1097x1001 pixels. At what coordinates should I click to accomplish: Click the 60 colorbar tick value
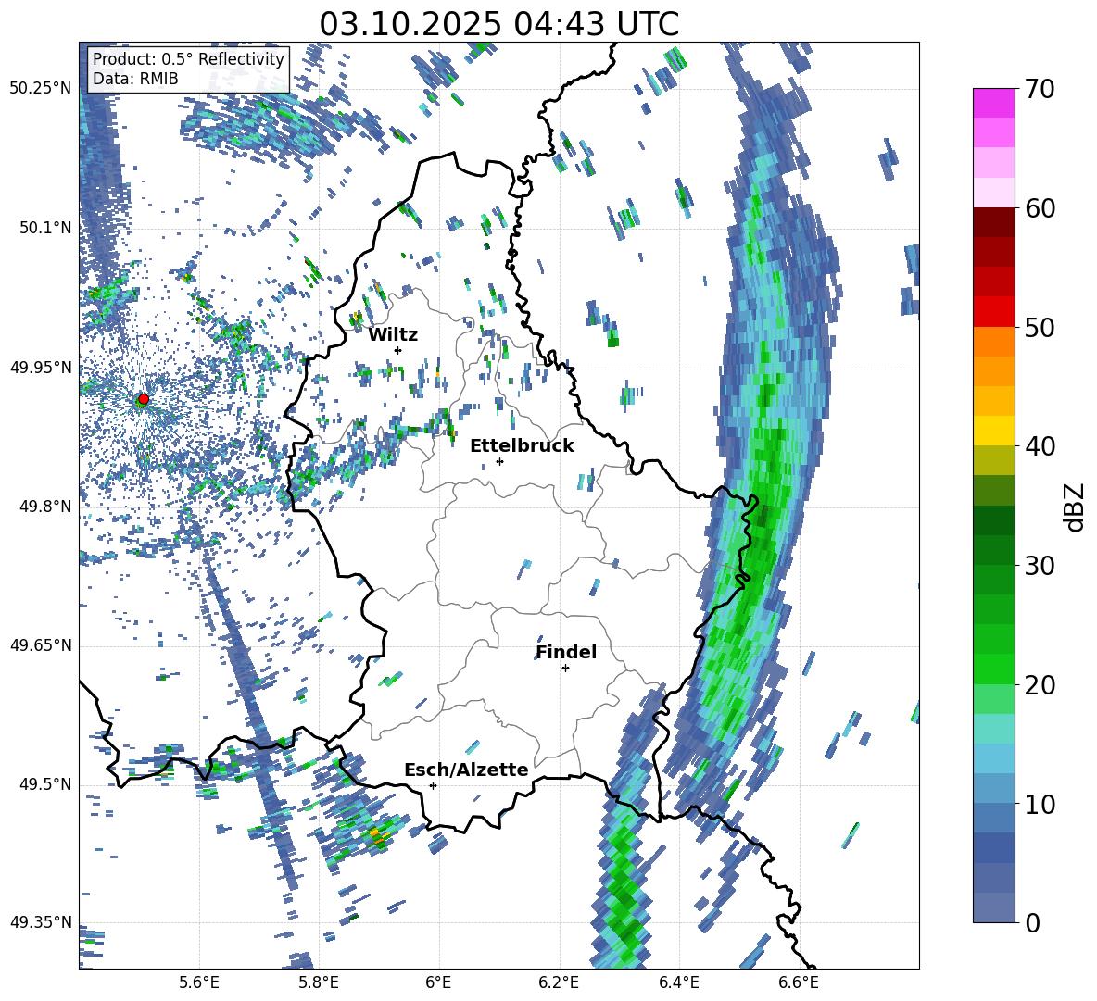click(1040, 208)
